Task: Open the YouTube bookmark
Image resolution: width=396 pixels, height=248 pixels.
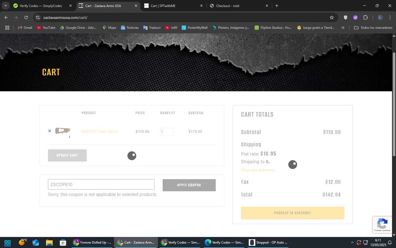Action: [46, 27]
